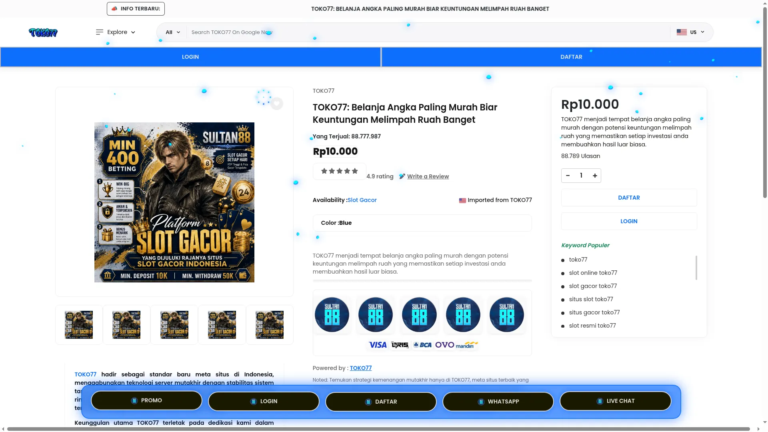Click the QRIS payment logo

click(400, 345)
